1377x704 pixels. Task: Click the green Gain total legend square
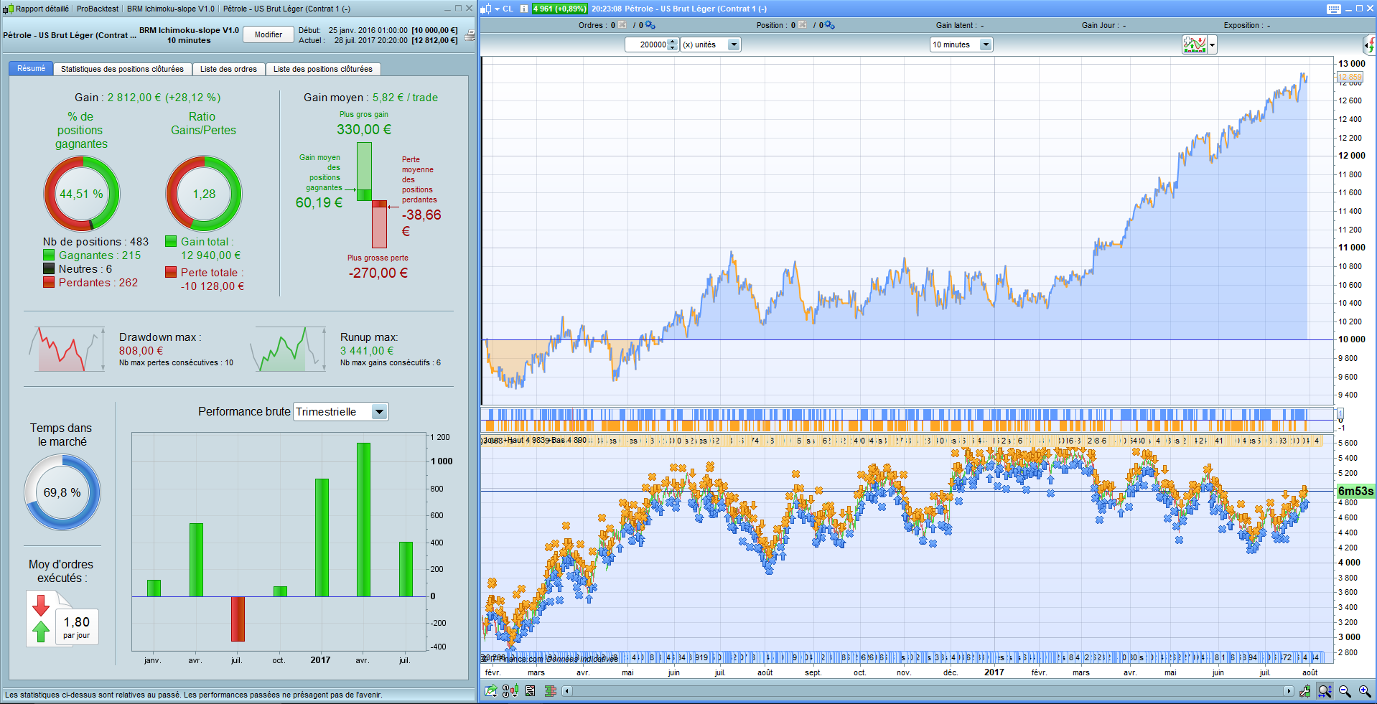[171, 241]
